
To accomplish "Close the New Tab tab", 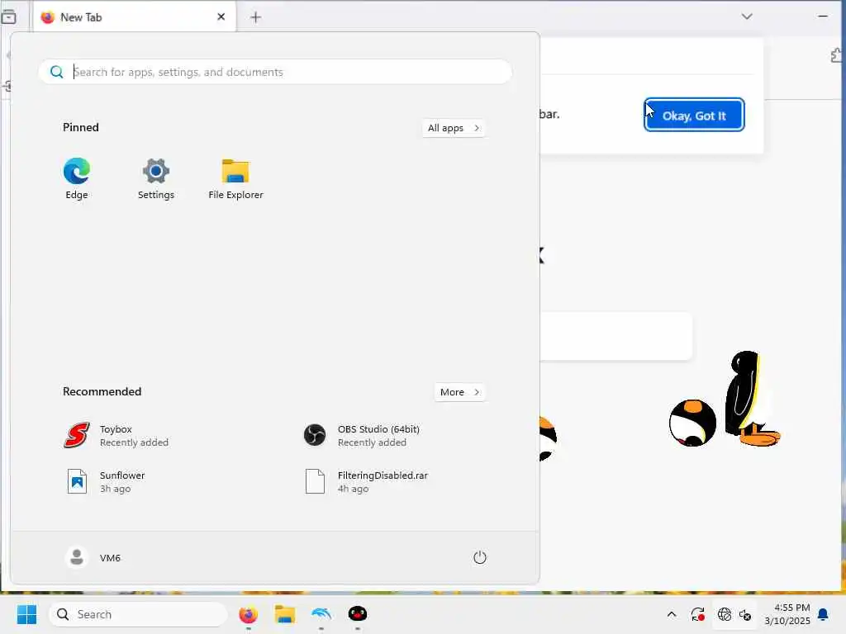I will 221,17.
